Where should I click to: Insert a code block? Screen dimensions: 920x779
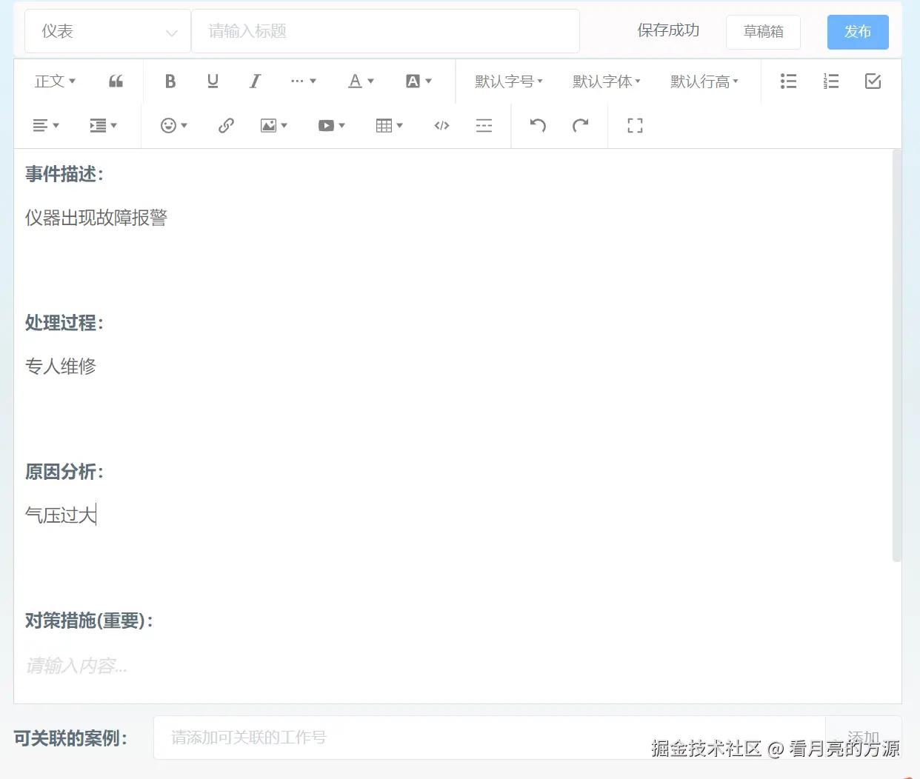(x=441, y=126)
